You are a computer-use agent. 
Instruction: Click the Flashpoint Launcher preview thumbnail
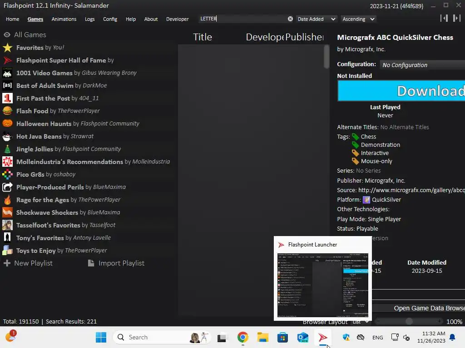[x=323, y=285]
